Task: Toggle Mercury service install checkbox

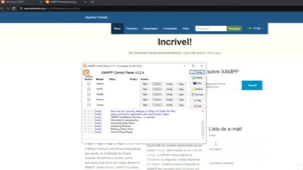Action: 89,100
